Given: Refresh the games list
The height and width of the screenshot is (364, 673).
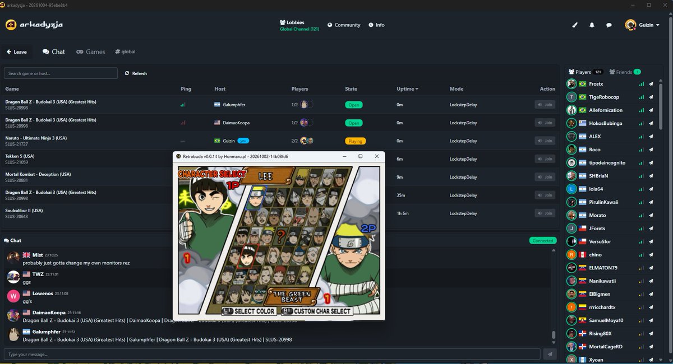Looking at the screenshot, I should (x=136, y=73).
